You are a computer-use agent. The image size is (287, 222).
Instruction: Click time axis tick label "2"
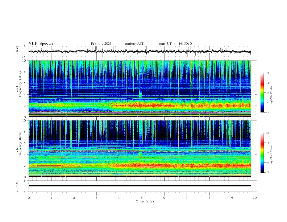click(74, 198)
